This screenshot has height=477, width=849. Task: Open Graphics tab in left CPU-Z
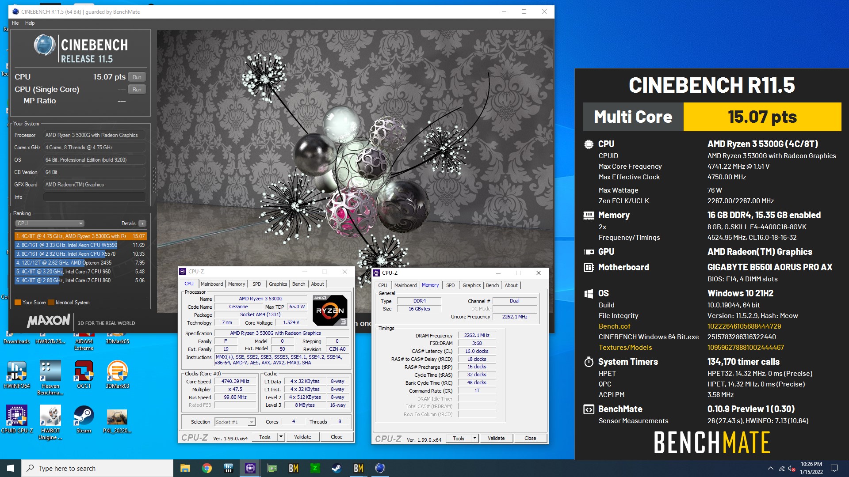[x=278, y=284]
